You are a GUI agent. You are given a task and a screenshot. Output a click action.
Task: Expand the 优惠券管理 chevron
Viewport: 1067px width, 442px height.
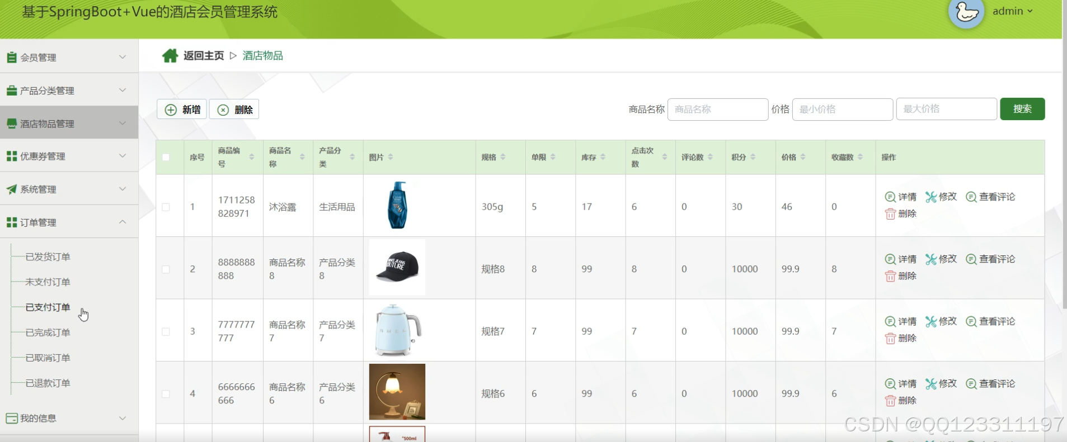point(123,156)
